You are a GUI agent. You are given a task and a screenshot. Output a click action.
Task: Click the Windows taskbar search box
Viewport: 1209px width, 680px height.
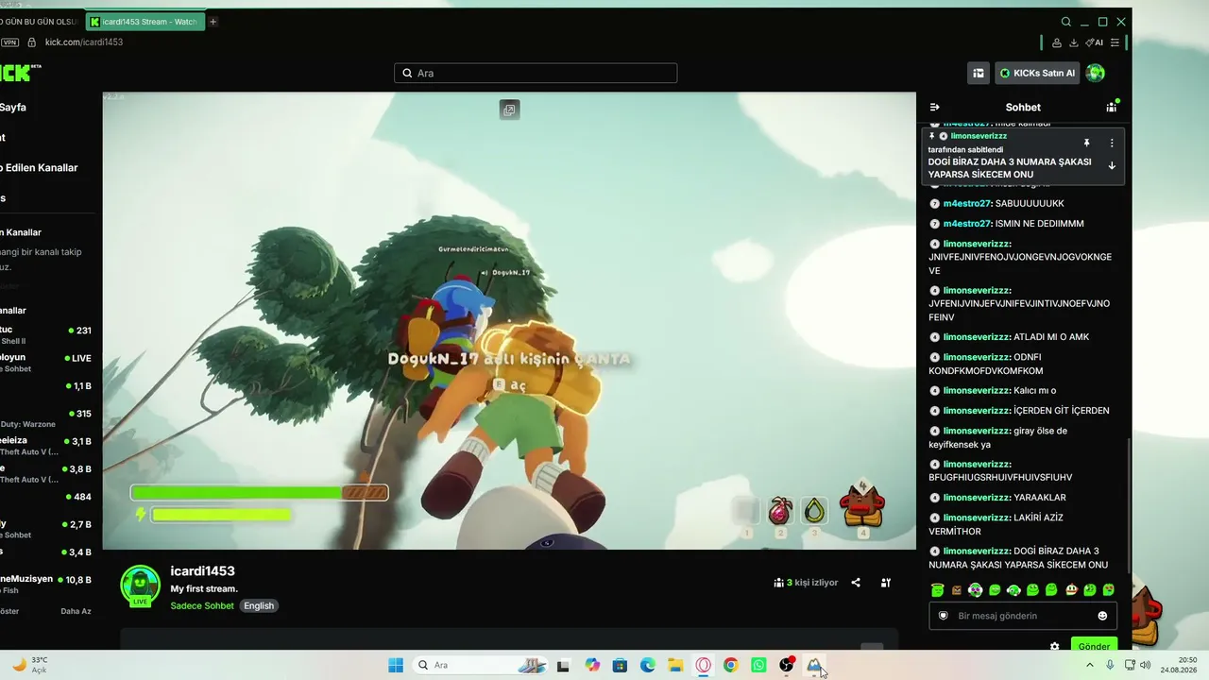tap(482, 665)
